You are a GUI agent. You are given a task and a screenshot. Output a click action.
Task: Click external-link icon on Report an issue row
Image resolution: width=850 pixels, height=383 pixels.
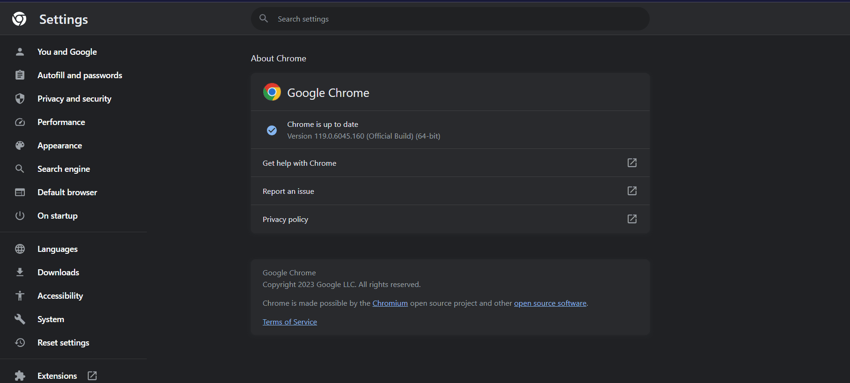point(632,191)
